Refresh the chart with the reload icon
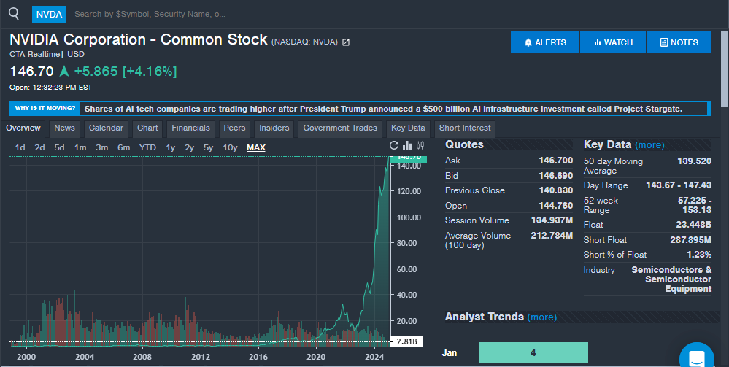Image resolution: width=729 pixels, height=367 pixels. coord(395,146)
